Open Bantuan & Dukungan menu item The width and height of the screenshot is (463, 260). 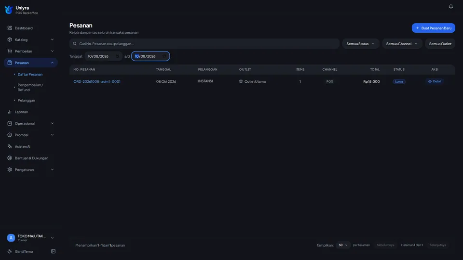point(31,158)
